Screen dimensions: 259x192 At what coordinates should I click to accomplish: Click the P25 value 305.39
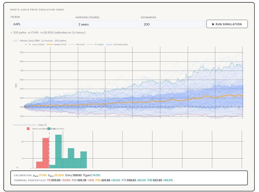[82, 180]
